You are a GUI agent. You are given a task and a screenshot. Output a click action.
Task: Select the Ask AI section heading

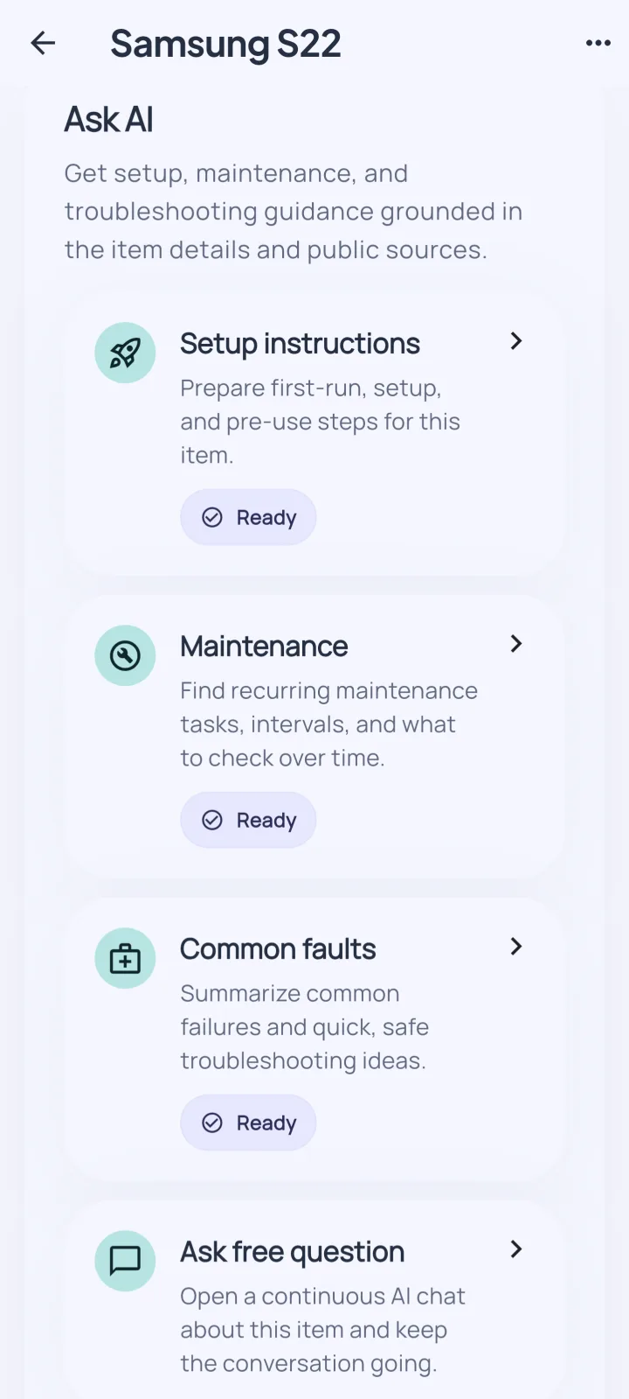108,119
